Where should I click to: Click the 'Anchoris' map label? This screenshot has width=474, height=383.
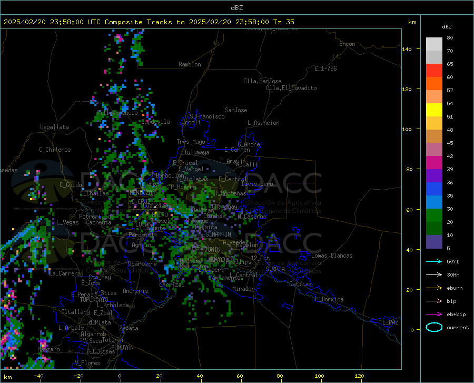(x=135, y=291)
